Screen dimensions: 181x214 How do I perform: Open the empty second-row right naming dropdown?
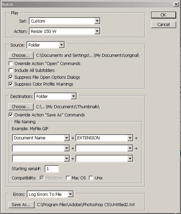click(105, 148)
